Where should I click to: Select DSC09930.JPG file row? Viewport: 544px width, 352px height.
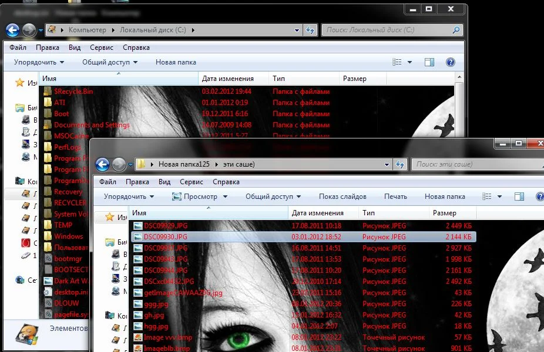(304, 237)
